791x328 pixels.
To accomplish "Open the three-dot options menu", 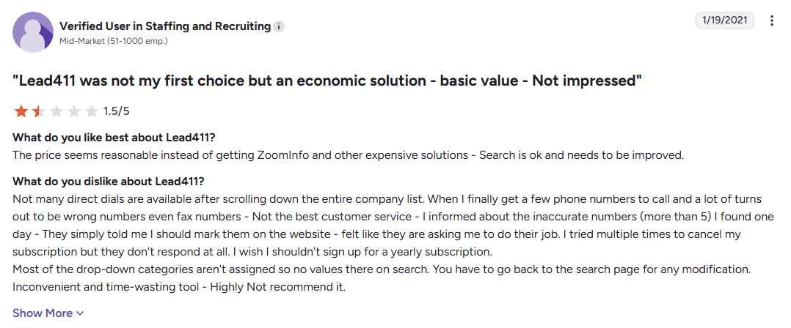I will (771, 20).
